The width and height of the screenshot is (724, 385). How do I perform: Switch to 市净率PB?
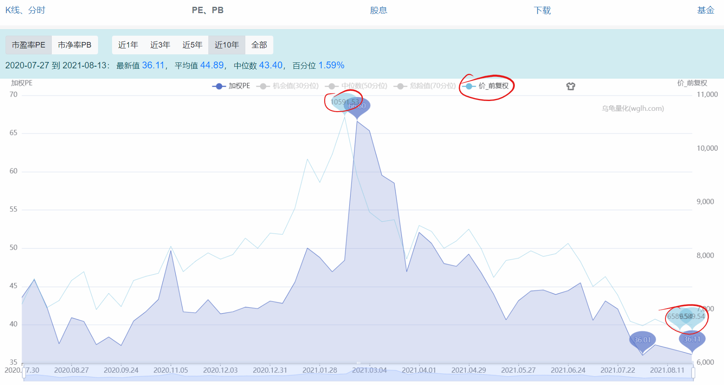(x=75, y=45)
